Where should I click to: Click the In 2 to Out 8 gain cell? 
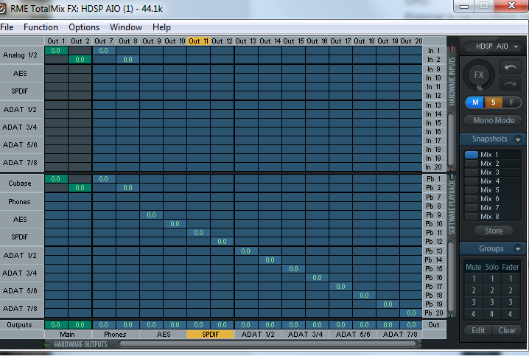click(x=127, y=60)
